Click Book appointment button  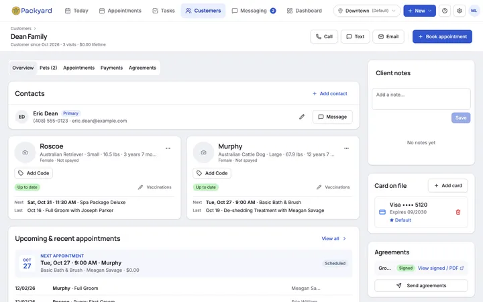pyautogui.click(x=442, y=37)
